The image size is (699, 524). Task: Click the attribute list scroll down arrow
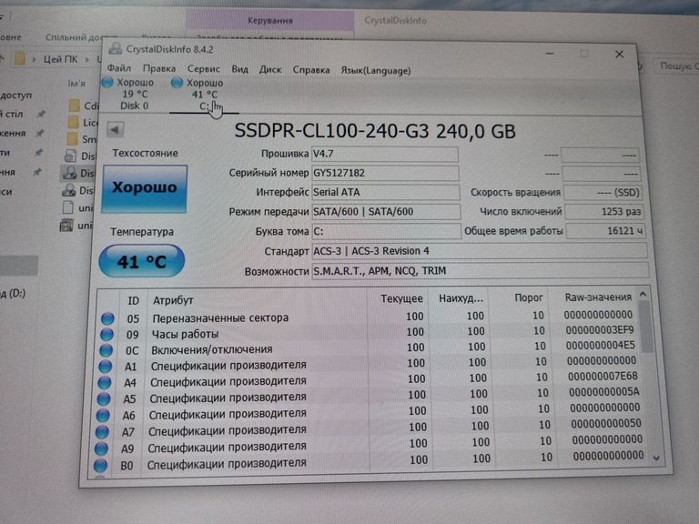656,458
